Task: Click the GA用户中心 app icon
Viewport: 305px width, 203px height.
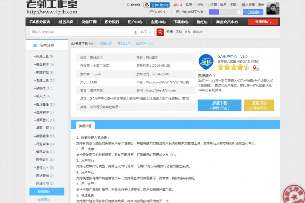Action: (x=205, y=60)
